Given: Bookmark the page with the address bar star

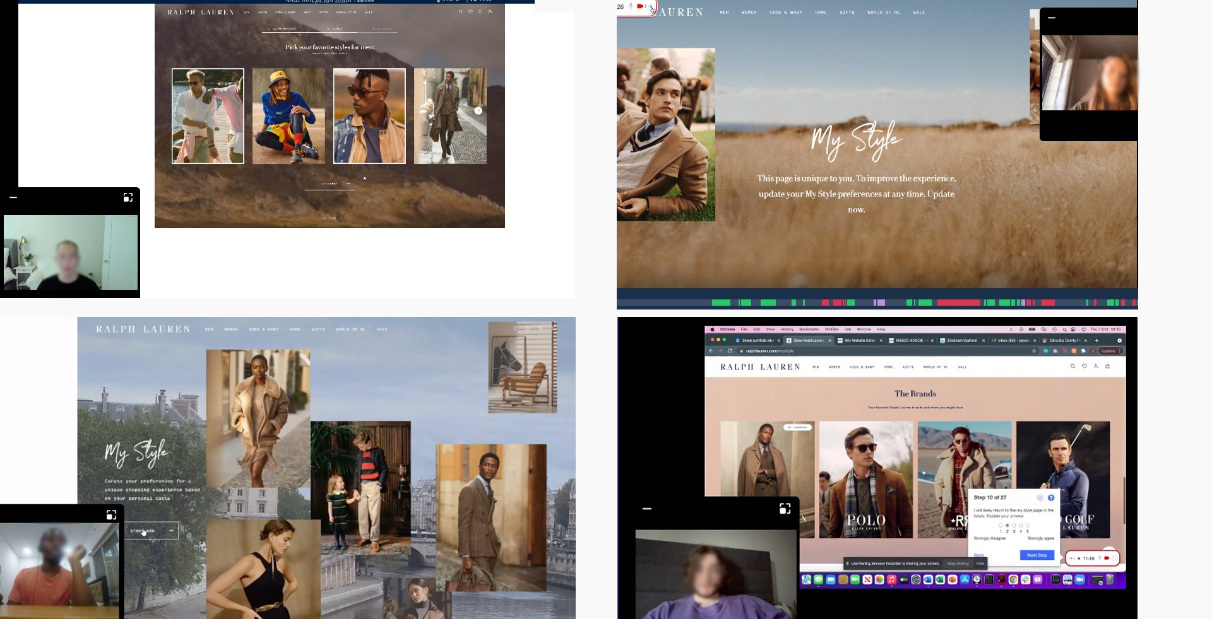Looking at the screenshot, I should click(1034, 350).
